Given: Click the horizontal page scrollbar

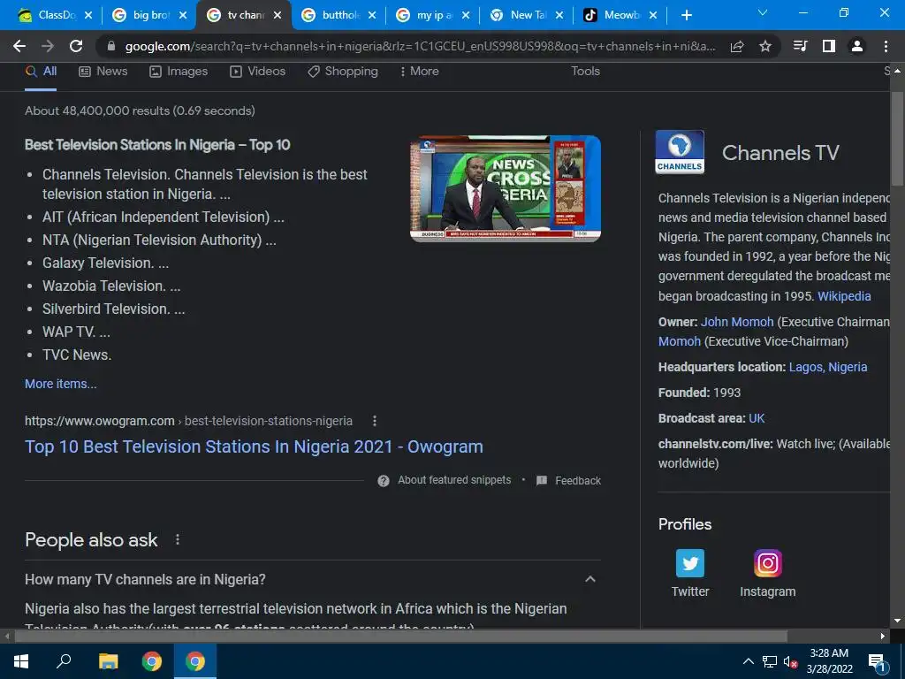Looking at the screenshot, I should (400, 637).
